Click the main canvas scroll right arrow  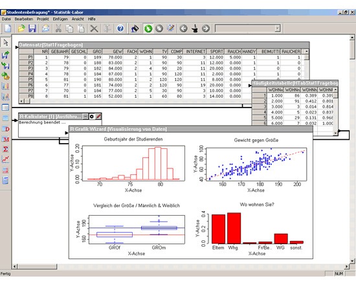(x=346, y=266)
